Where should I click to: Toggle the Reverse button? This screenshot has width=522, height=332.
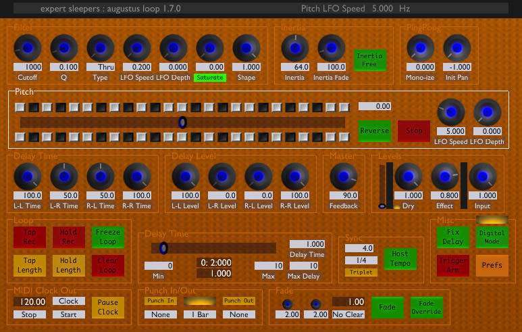[x=375, y=131]
